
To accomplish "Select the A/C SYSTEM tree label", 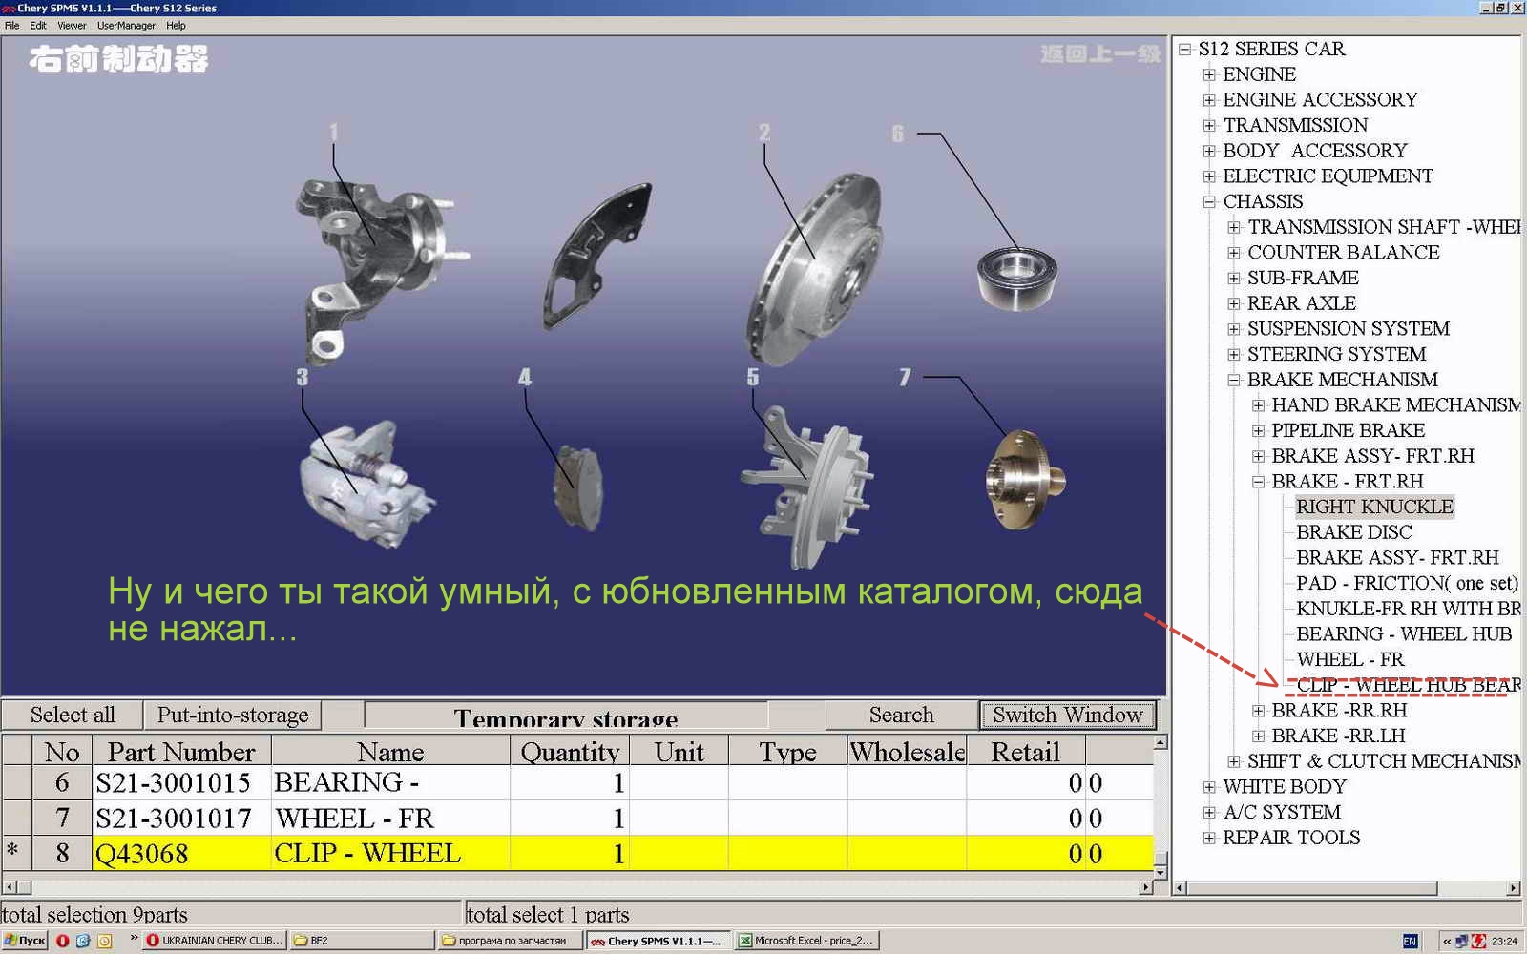I will [1282, 812].
